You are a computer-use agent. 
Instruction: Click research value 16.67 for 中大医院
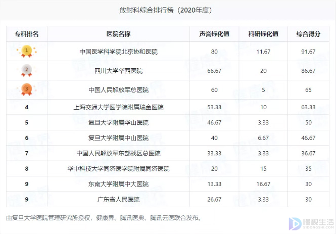pos(263,184)
